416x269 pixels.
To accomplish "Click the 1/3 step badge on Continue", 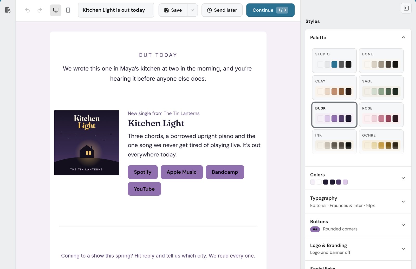I will coord(282,10).
